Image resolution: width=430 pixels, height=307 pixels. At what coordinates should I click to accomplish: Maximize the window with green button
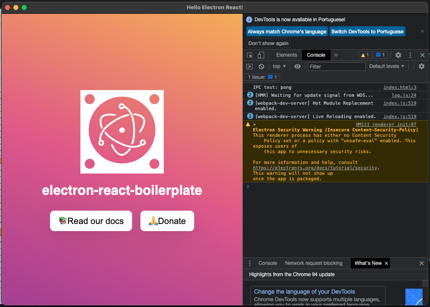pyautogui.click(x=24, y=8)
